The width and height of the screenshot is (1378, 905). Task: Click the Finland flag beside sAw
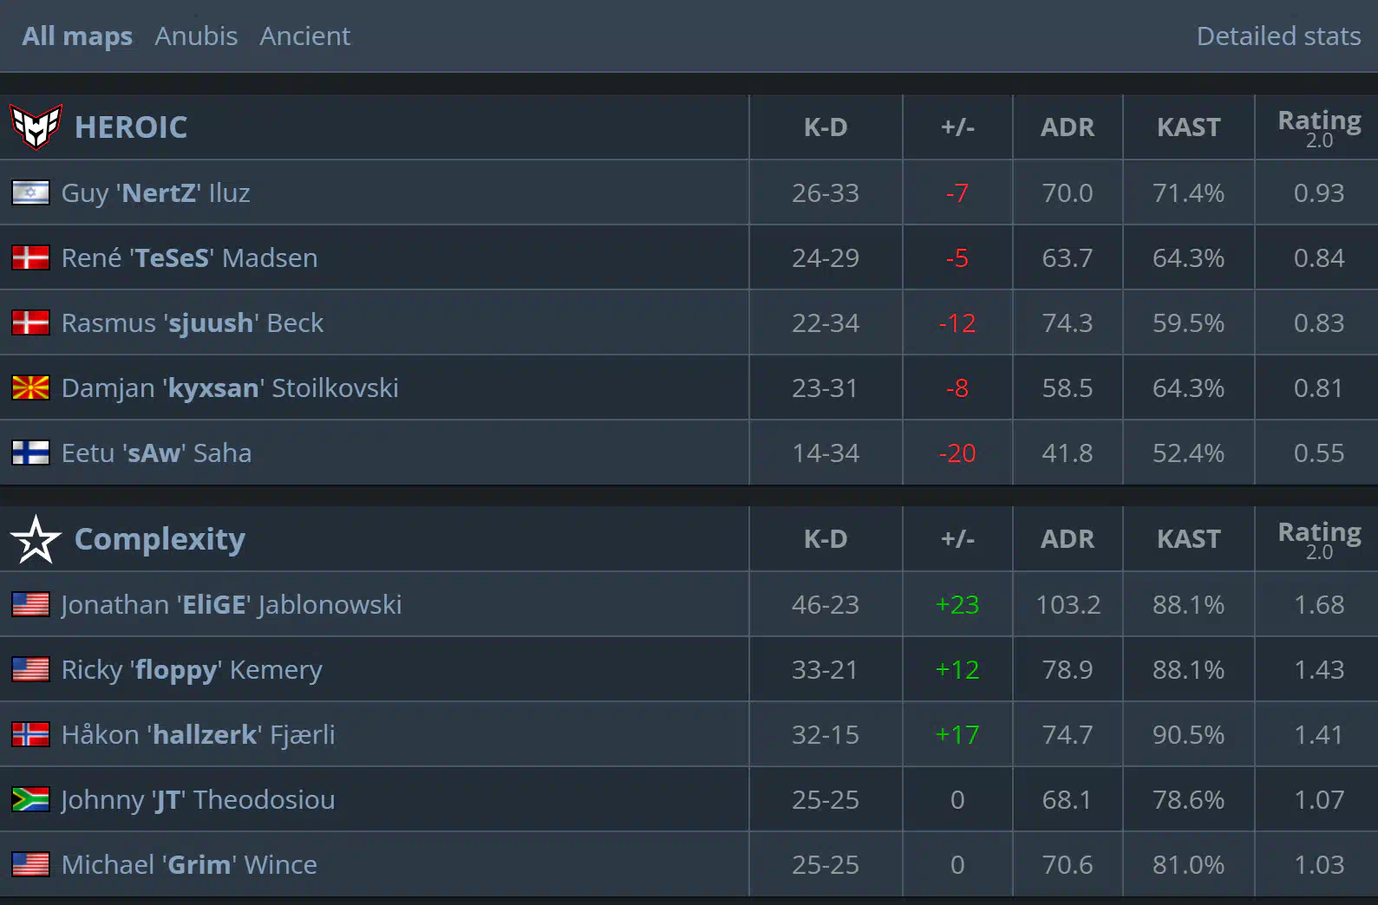(30, 452)
